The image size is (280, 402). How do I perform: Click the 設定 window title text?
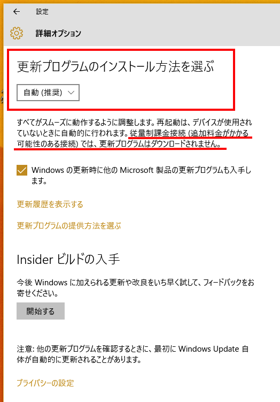pyautogui.click(x=42, y=12)
